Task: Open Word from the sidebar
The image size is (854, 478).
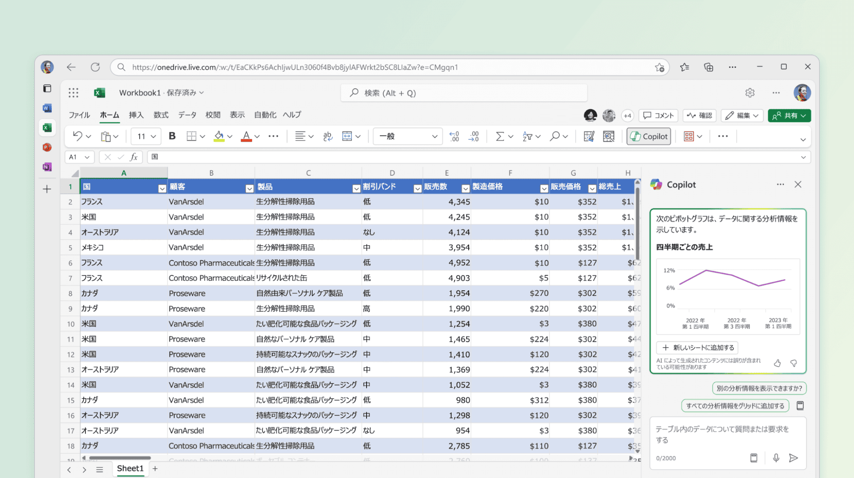Action: coord(47,108)
